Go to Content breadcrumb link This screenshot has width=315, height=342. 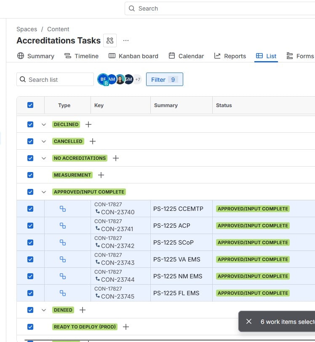[58, 29]
